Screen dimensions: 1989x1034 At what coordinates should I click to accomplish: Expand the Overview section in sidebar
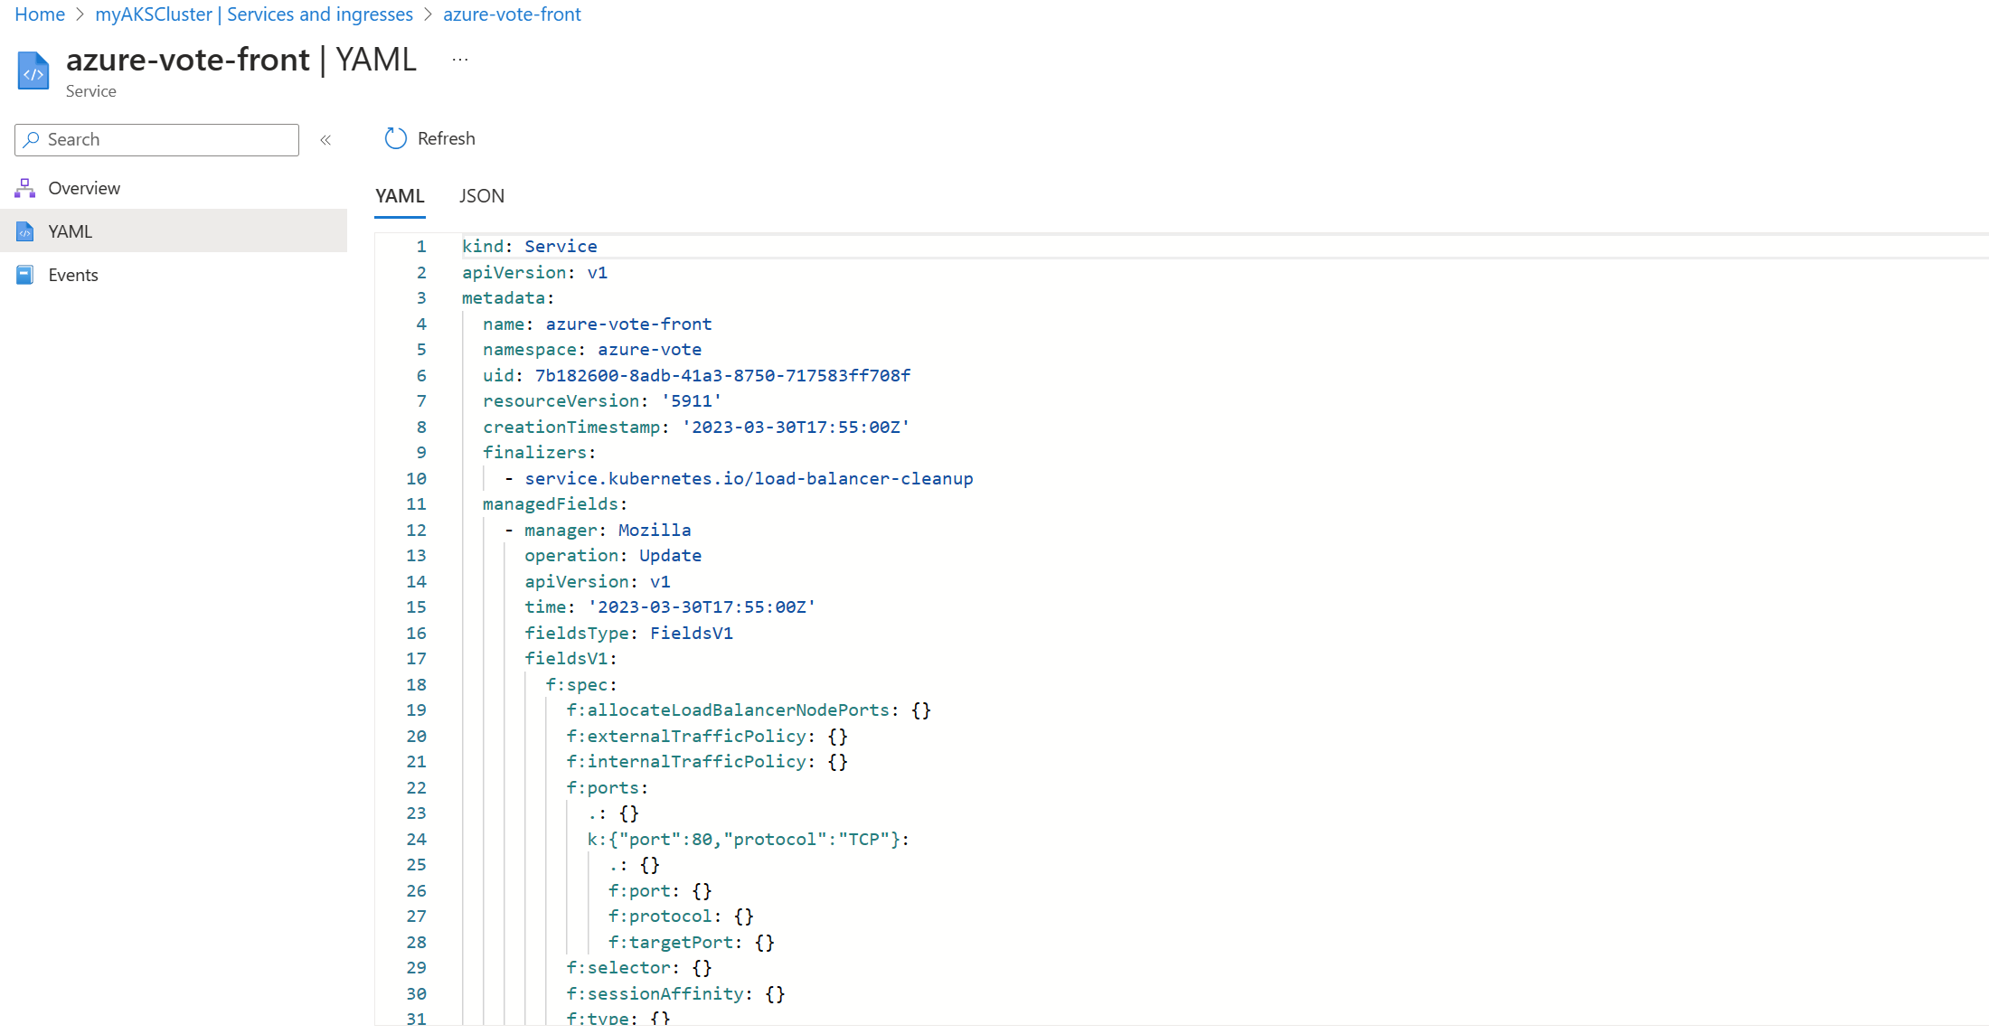(x=84, y=187)
